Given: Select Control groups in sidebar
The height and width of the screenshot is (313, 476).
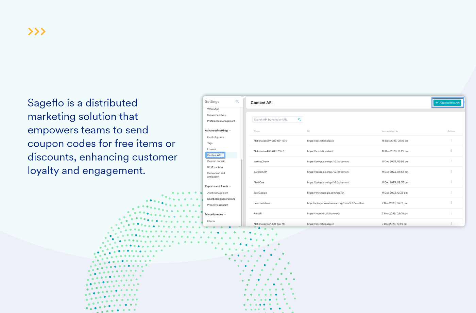Looking at the screenshot, I should pos(216,137).
